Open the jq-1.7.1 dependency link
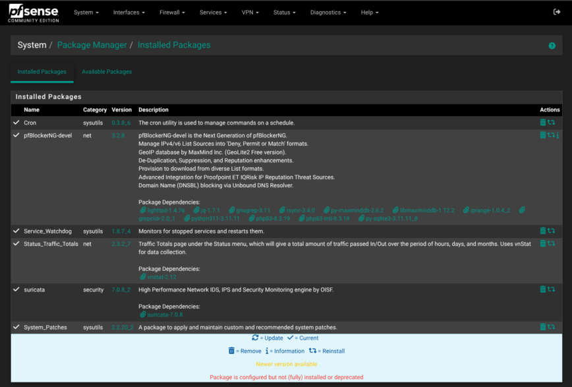Viewport: 572px width, 387px height. click(207, 210)
